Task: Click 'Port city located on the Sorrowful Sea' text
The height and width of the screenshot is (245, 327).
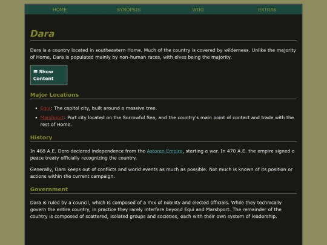Action: 167,121
